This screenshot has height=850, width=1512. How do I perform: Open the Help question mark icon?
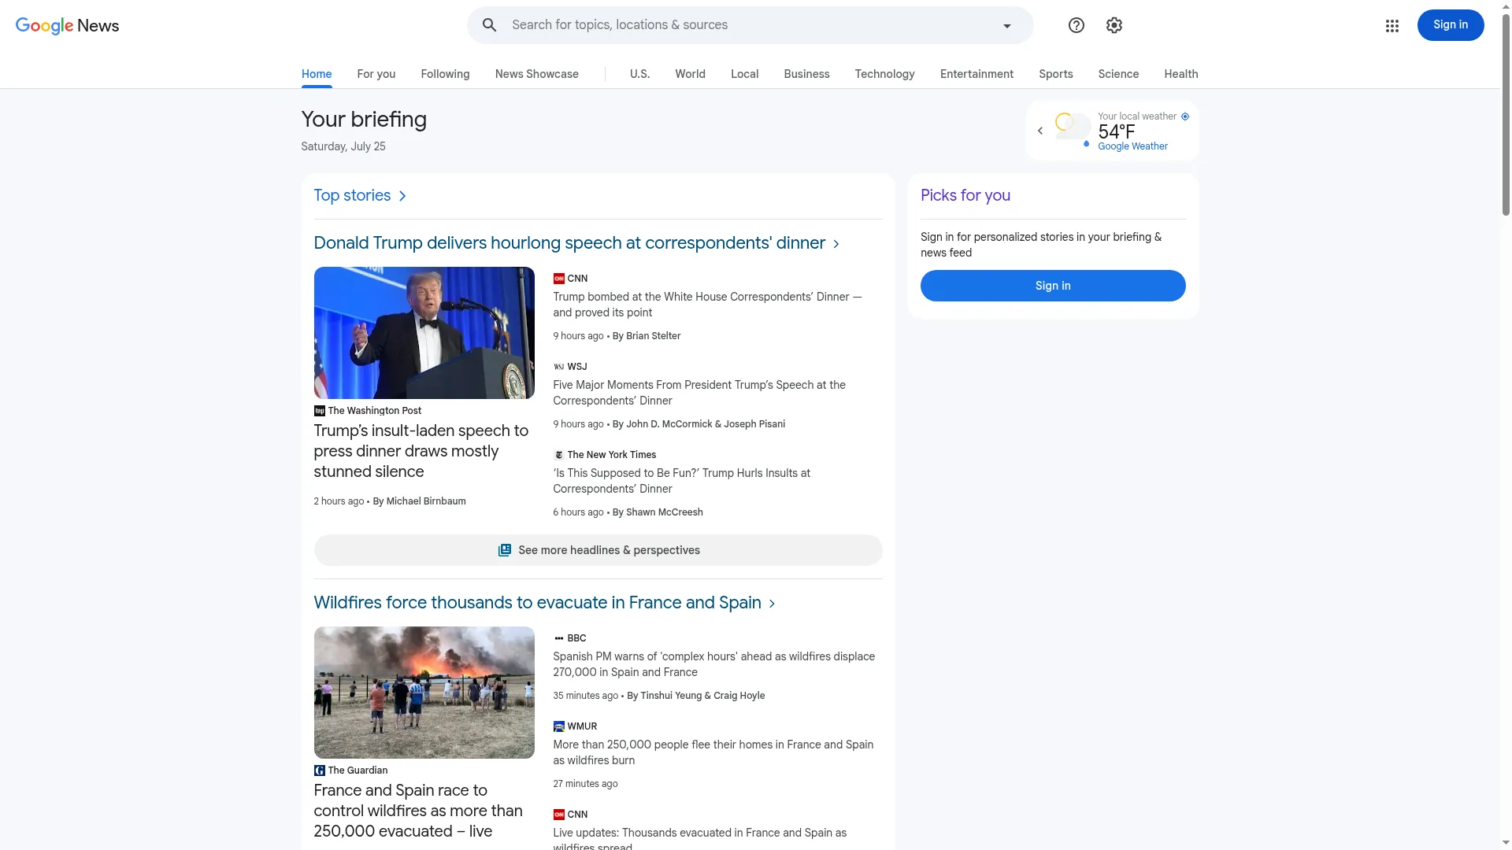[1076, 25]
